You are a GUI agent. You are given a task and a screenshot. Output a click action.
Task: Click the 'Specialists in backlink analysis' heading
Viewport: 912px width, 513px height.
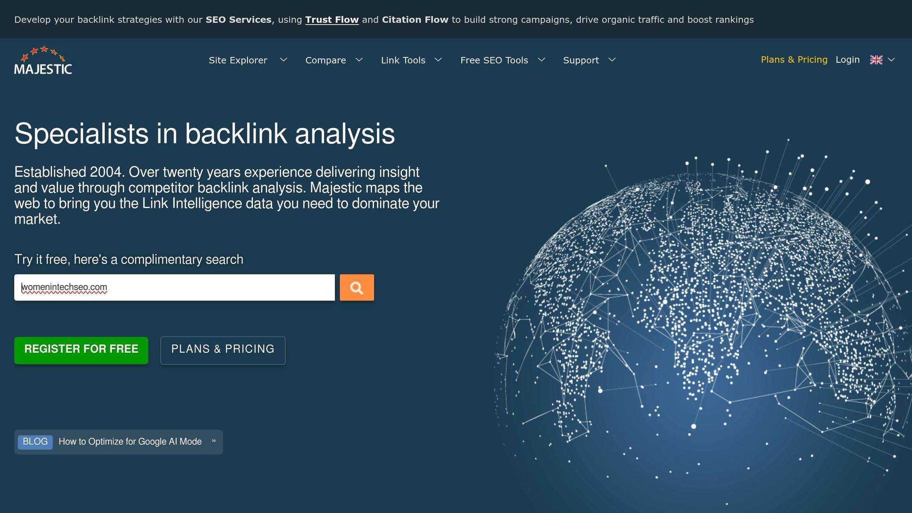pyautogui.click(x=204, y=134)
